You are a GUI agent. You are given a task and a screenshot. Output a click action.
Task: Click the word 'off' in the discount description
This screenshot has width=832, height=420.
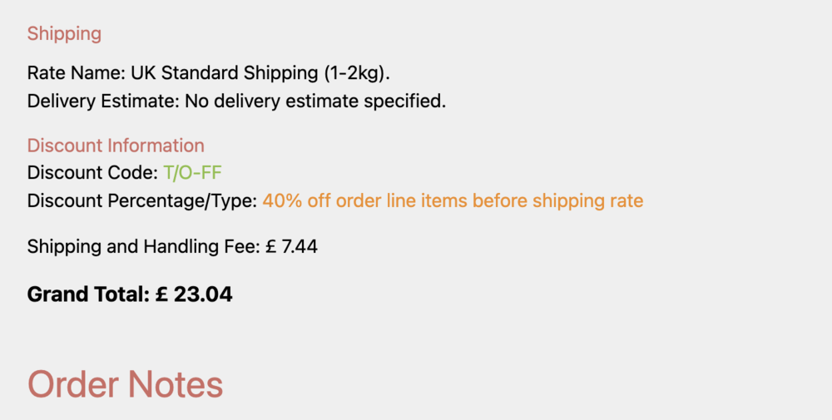(318, 201)
